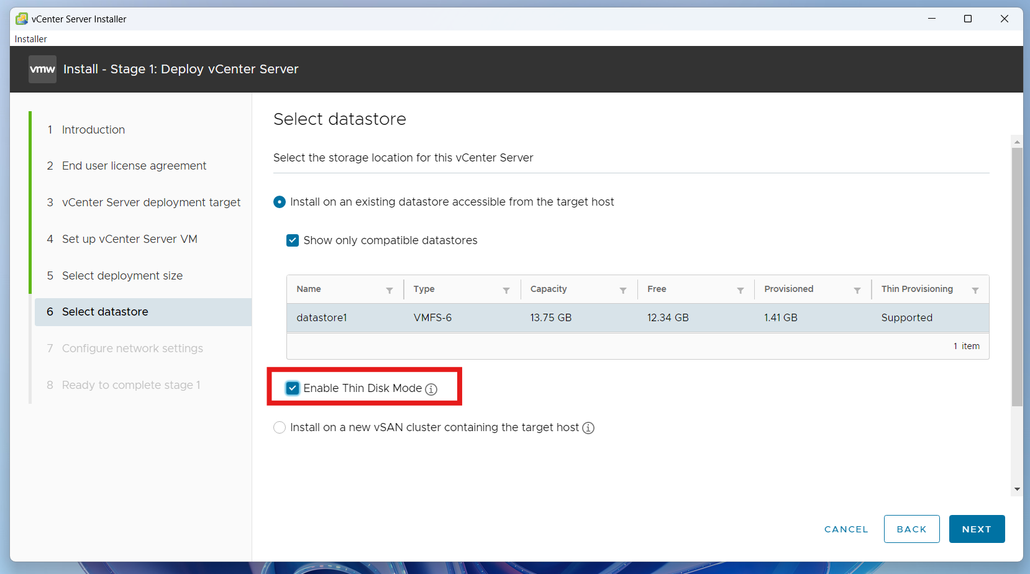Select Install on a new vSAN cluster
Screen dimensions: 1030x574
(x=280, y=427)
